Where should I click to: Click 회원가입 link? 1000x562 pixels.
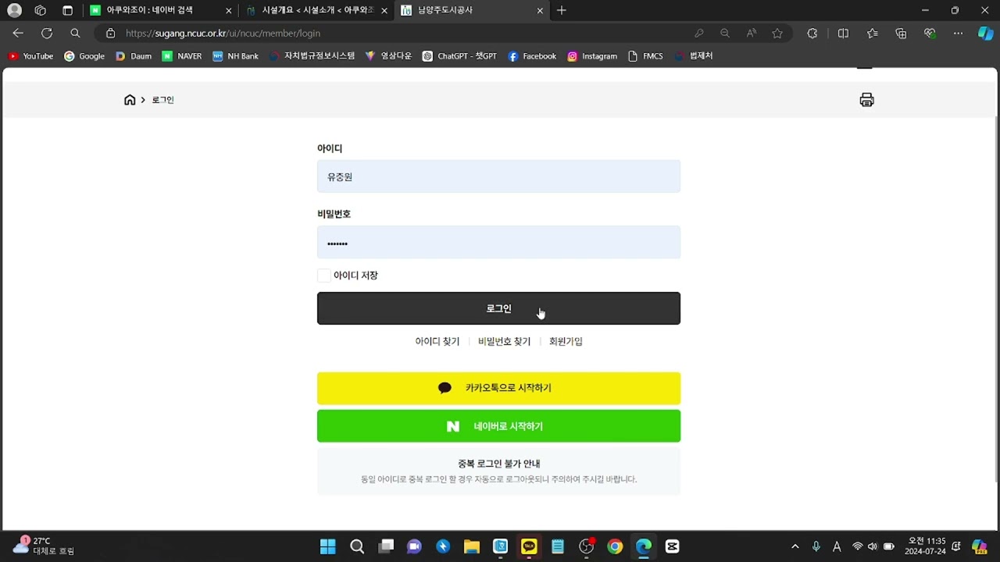(566, 341)
